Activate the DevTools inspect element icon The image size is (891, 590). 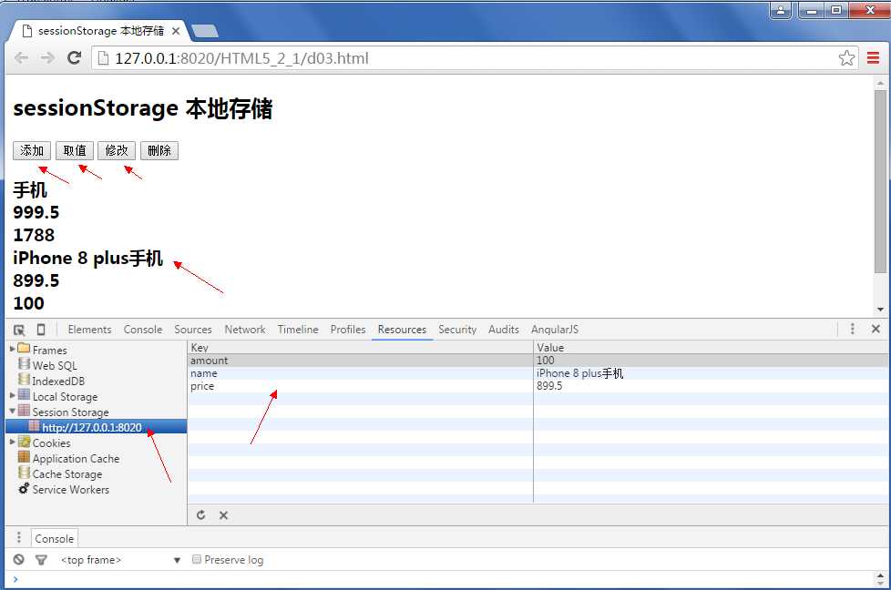tap(19, 330)
